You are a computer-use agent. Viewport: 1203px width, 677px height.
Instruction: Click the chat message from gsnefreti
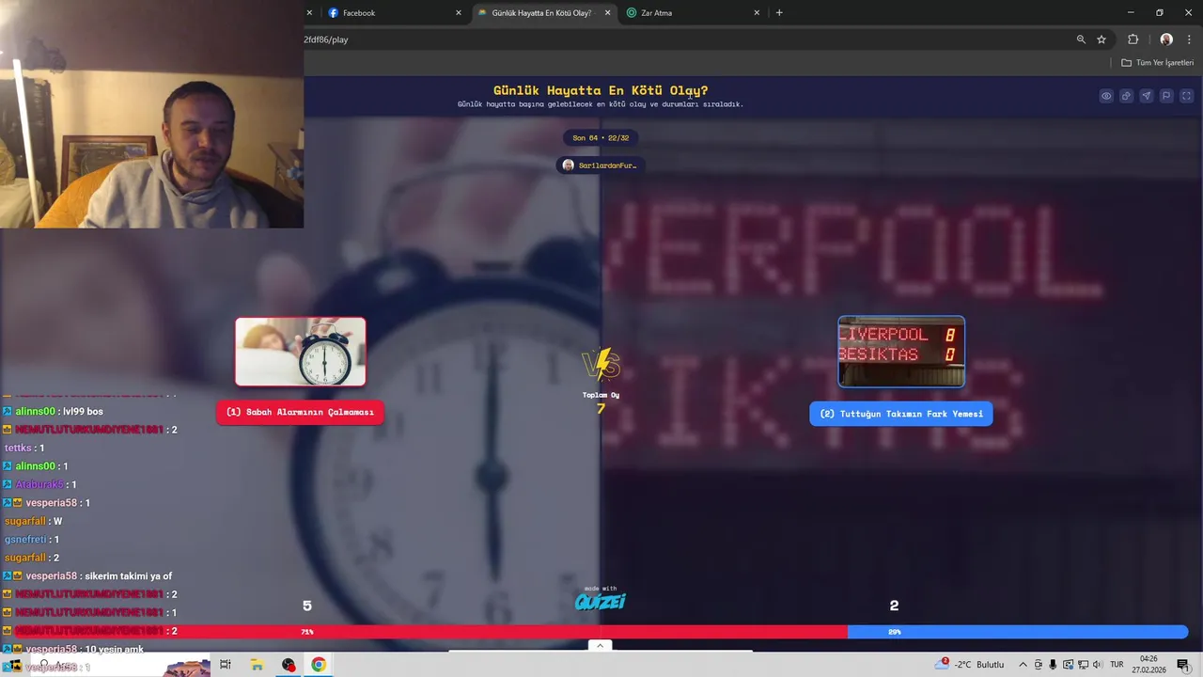[x=32, y=539]
